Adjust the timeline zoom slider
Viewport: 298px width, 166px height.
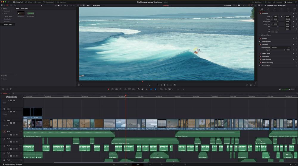pos(178,89)
